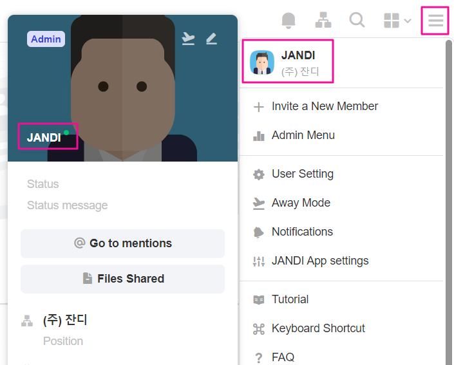
Task: Open the JANDI profile in menu header
Action: [x=288, y=62]
